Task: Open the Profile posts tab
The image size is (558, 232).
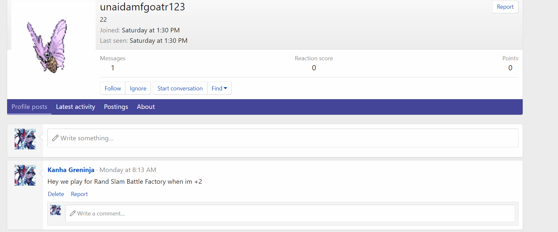Action: coord(29,107)
